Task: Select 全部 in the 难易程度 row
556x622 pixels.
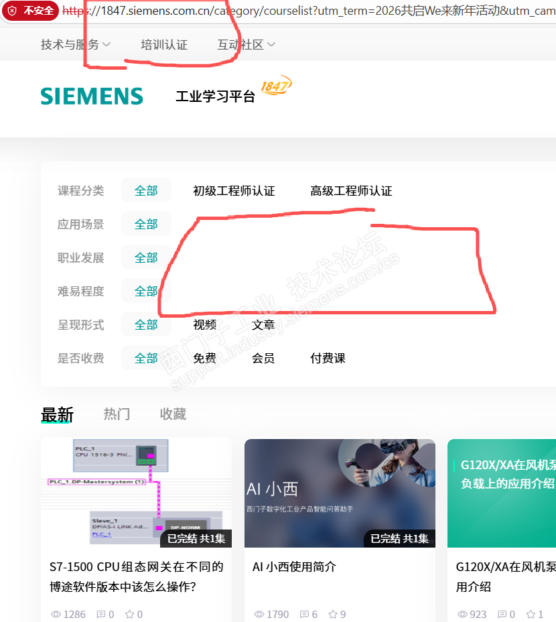Action: [146, 291]
